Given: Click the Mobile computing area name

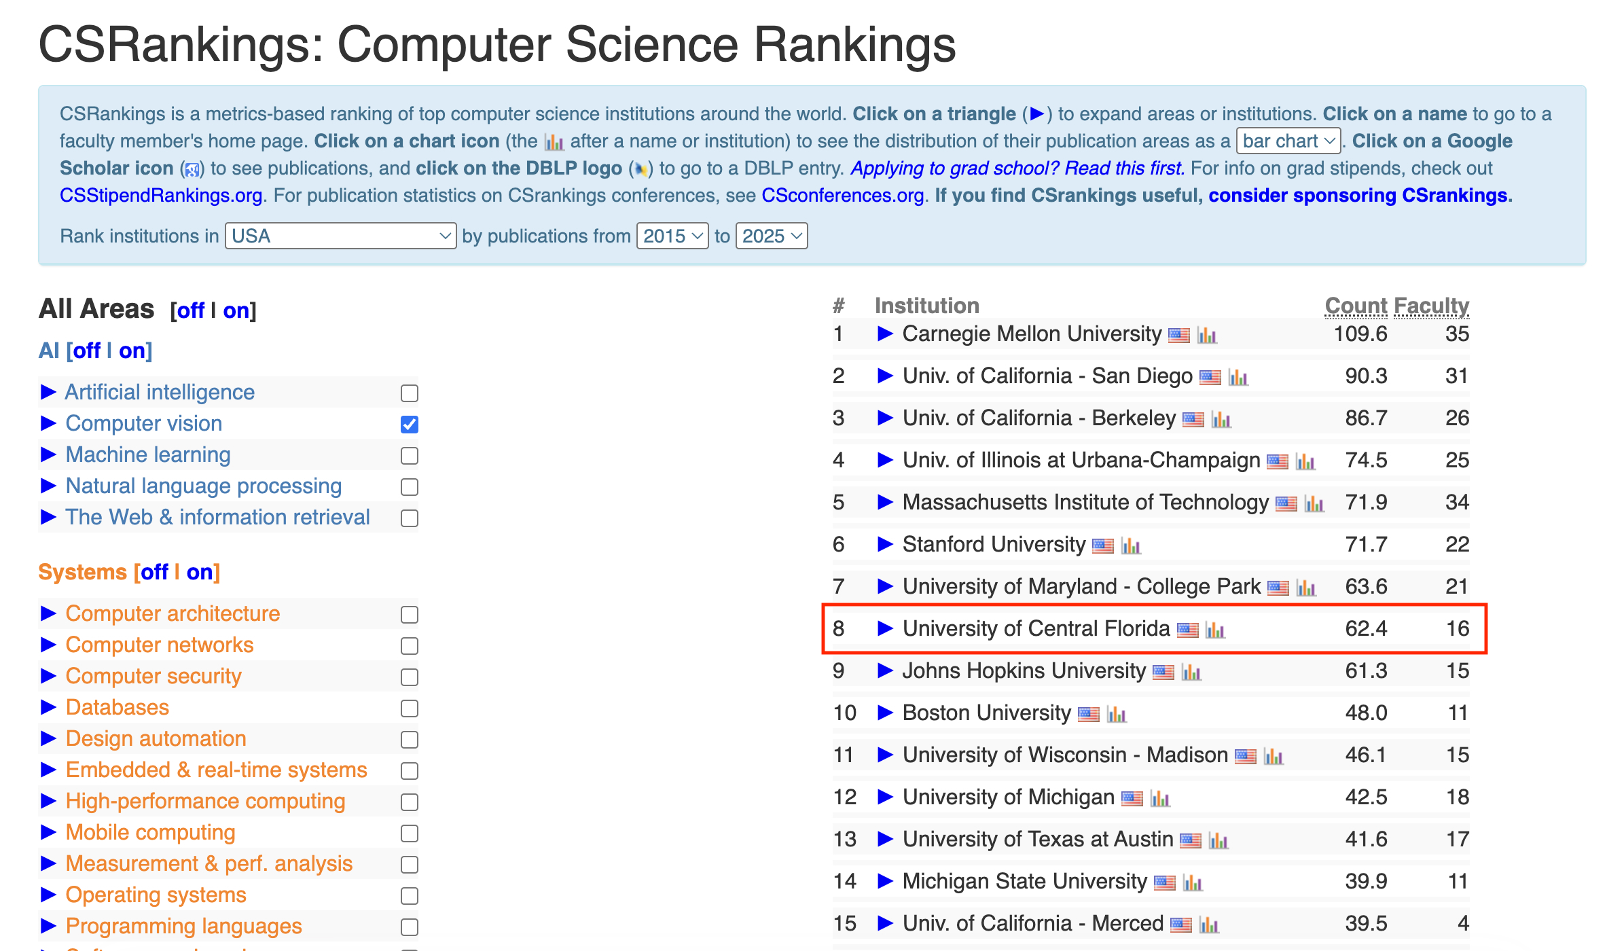Looking at the screenshot, I should (x=151, y=832).
